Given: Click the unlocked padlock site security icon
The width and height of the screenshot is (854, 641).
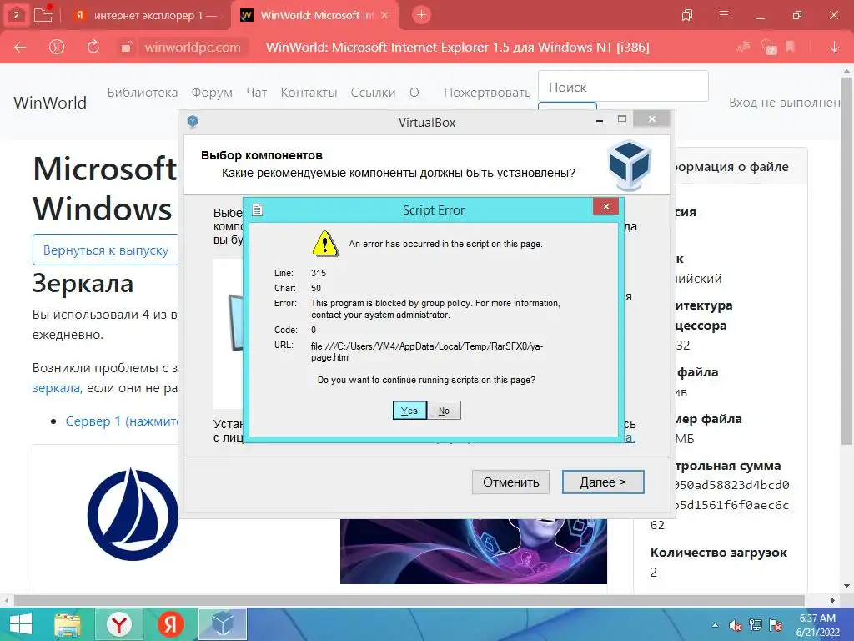Looking at the screenshot, I should point(126,48).
